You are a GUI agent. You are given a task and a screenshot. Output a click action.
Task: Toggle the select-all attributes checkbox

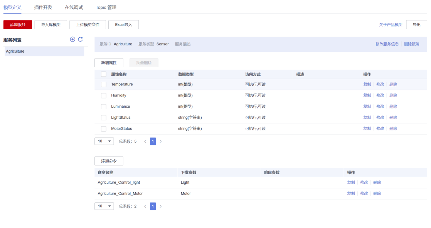pyautogui.click(x=104, y=74)
